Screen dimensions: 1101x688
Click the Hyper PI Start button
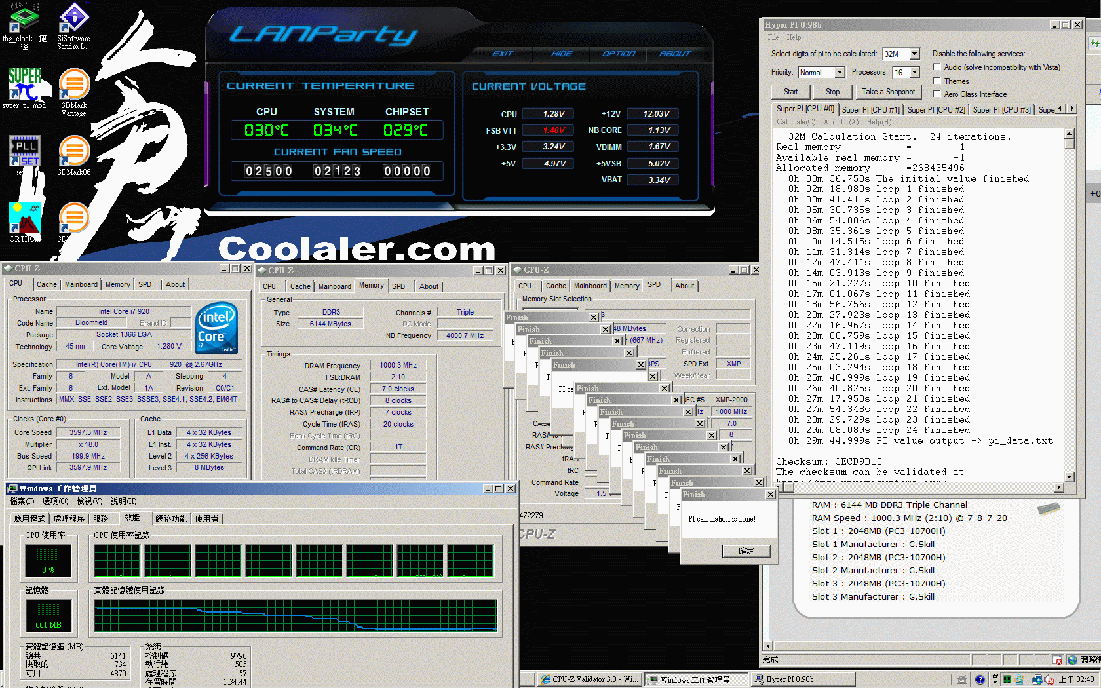(790, 92)
